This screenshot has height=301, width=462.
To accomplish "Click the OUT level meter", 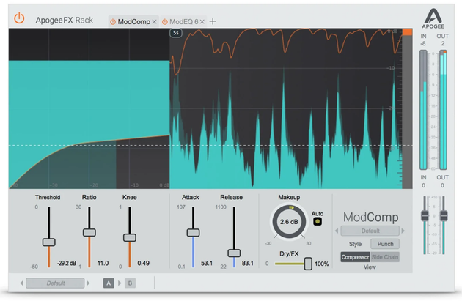I will click(x=443, y=110).
